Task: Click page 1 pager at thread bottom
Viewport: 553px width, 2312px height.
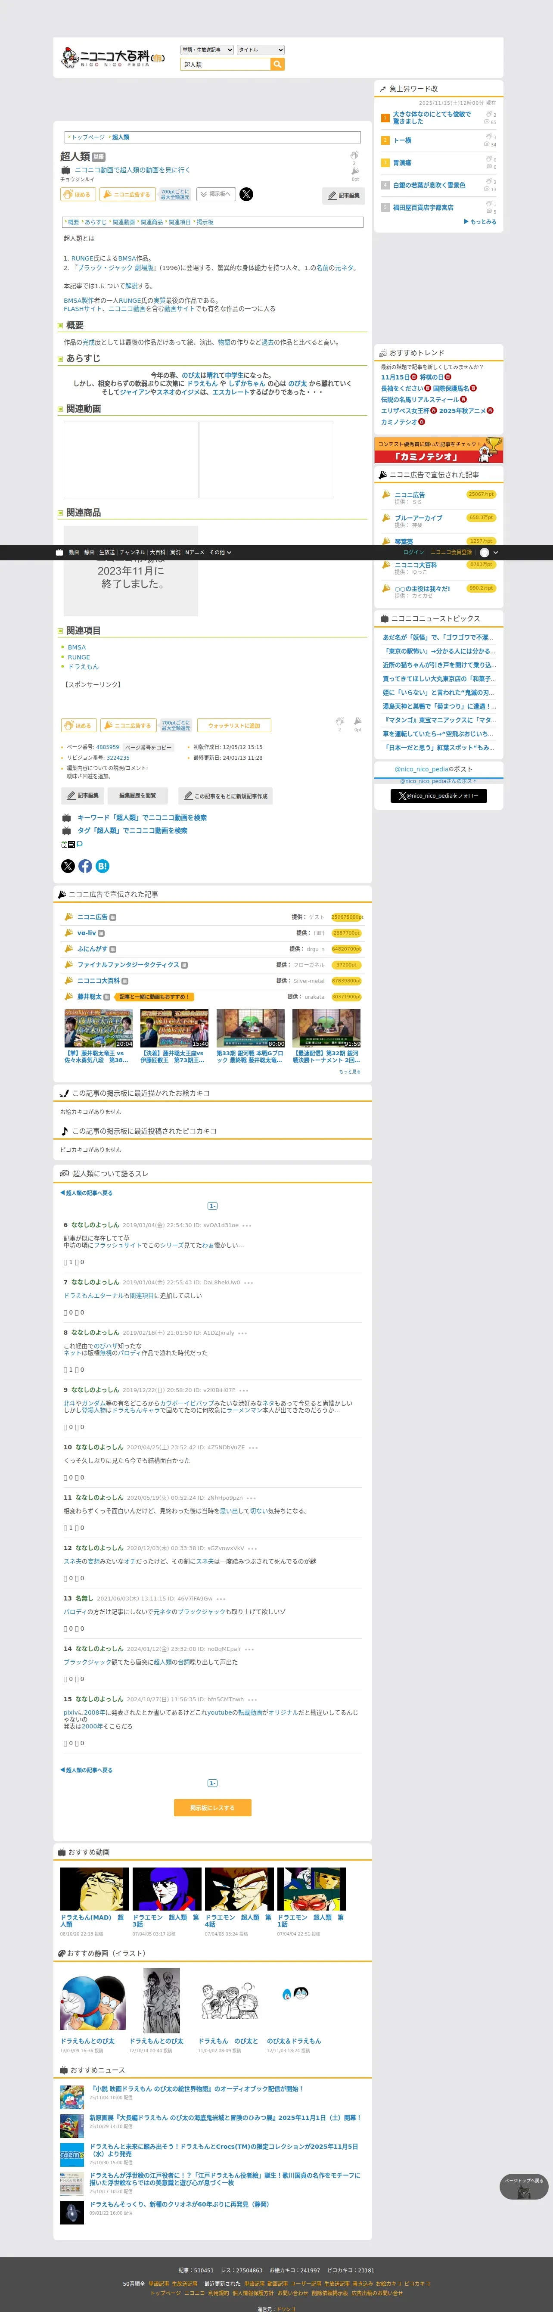Action: tap(212, 1783)
